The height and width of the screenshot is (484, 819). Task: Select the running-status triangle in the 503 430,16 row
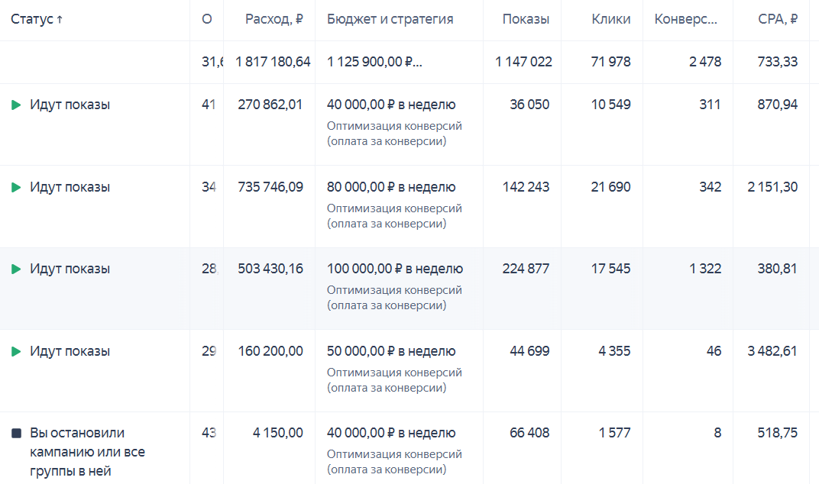16,269
